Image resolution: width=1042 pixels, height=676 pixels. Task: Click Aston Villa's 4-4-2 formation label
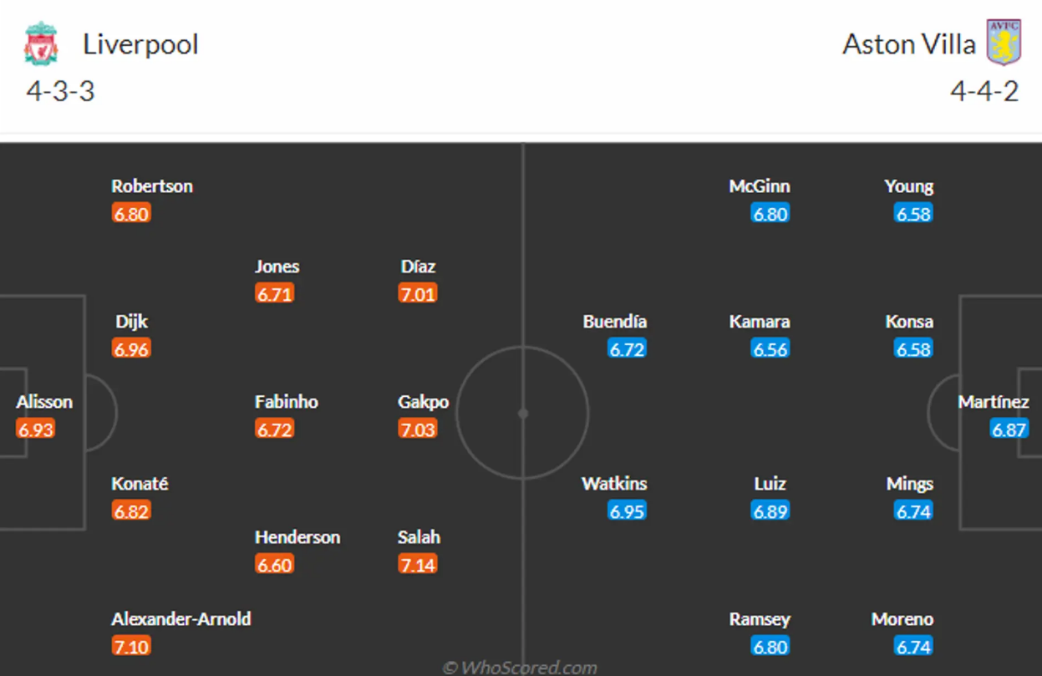[x=984, y=91]
